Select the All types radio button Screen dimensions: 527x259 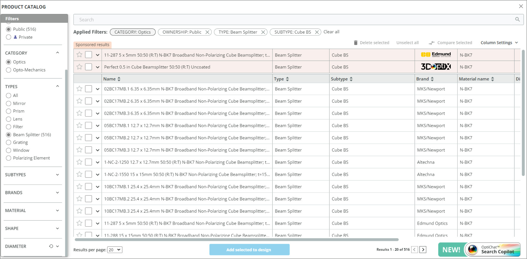coord(9,95)
